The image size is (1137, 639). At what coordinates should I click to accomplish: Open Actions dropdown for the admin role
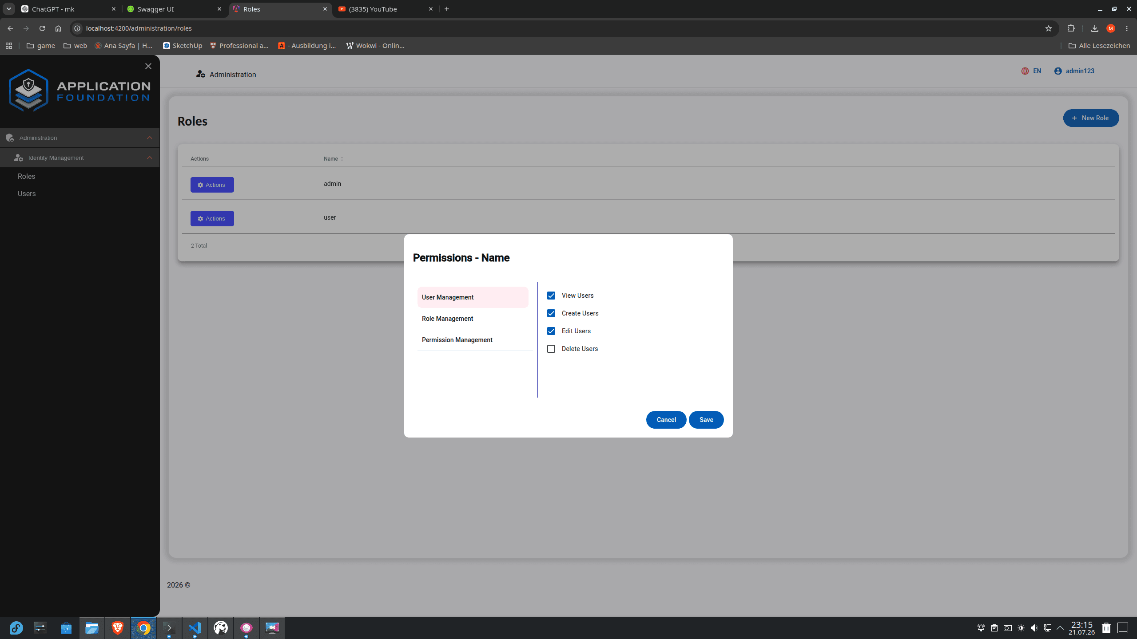pyautogui.click(x=212, y=185)
